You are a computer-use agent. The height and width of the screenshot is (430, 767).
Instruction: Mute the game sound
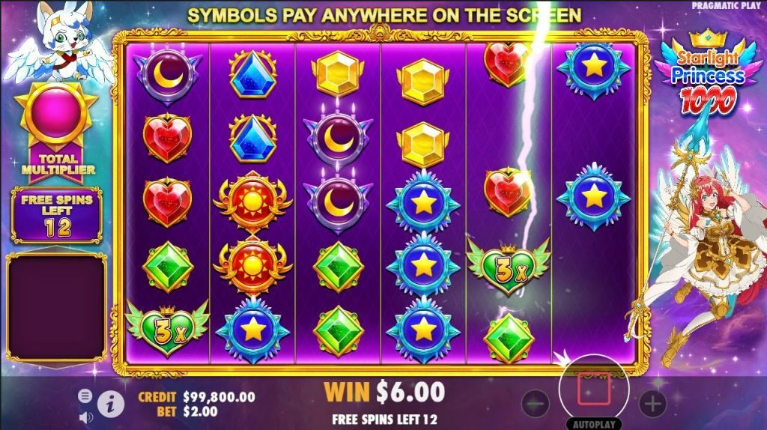pos(85,417)
